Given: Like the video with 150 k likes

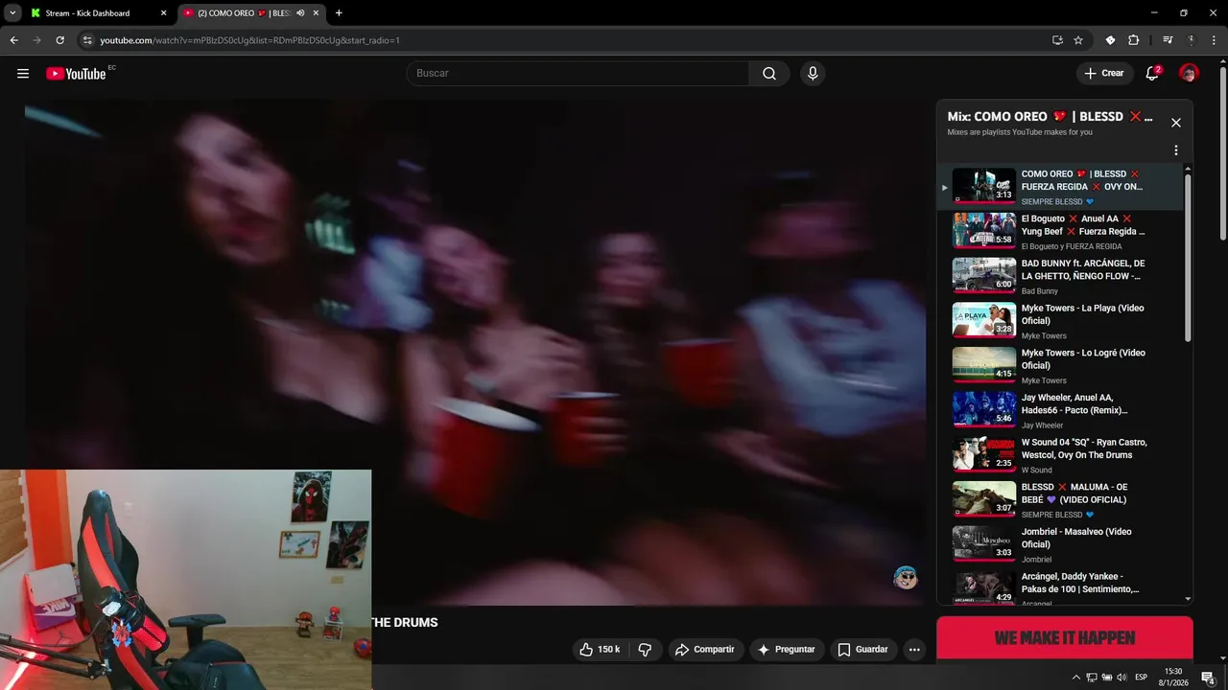Looking at the screenshot, I should (600, 650).
